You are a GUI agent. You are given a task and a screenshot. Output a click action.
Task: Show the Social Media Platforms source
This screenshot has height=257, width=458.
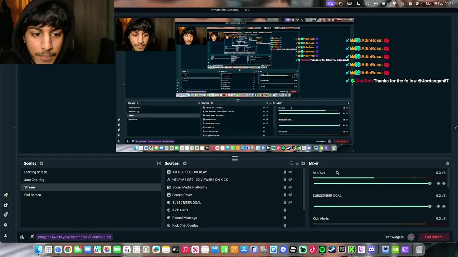tap(290, 187)
